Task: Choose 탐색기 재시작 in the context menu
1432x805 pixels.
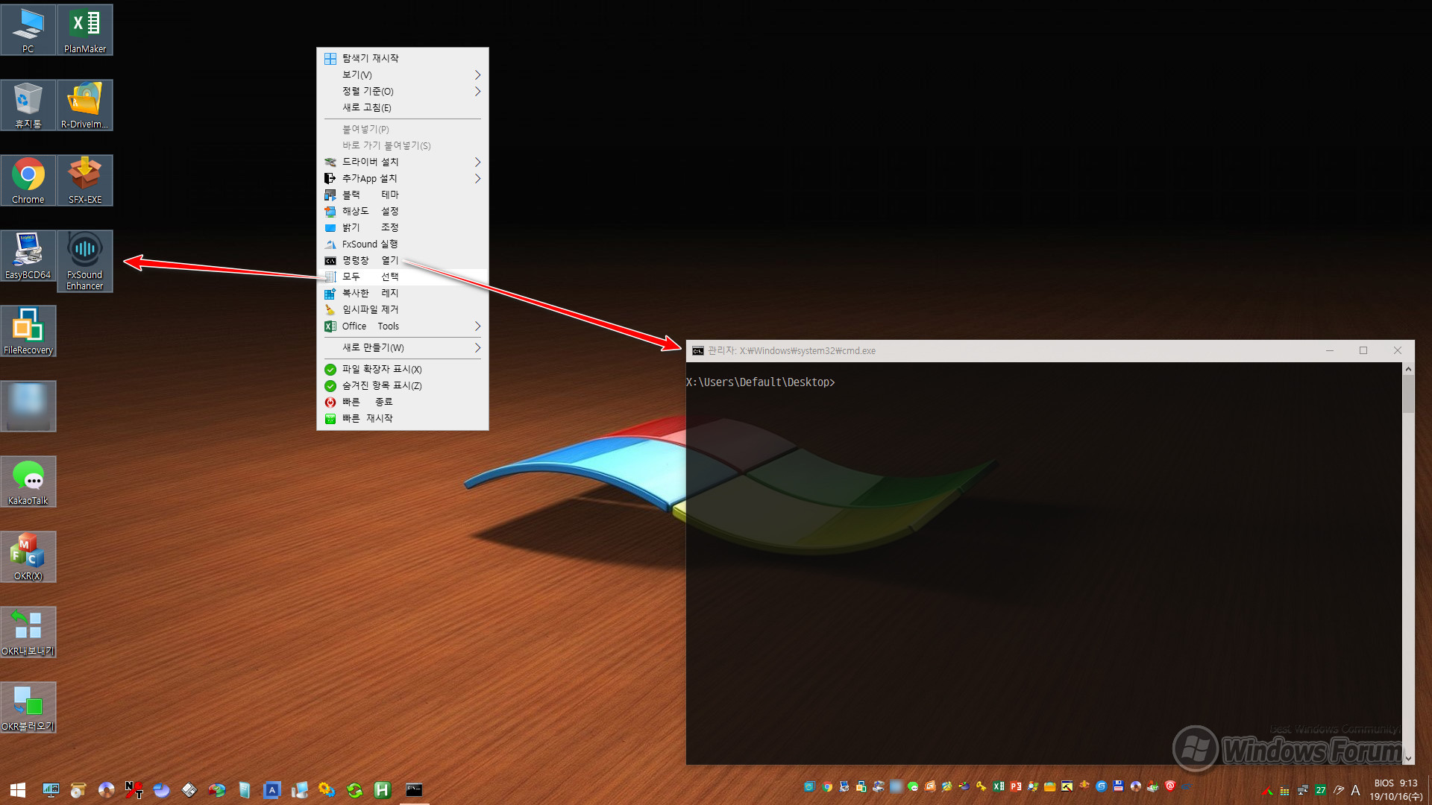Action: [x=403, y=58]
